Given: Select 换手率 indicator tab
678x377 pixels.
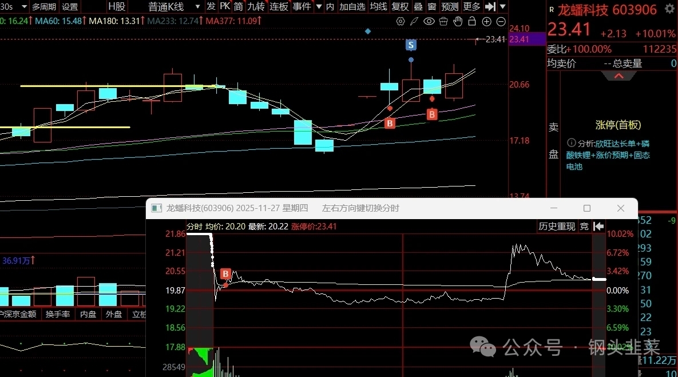Looking at the screenshot, I should (58, 314).
